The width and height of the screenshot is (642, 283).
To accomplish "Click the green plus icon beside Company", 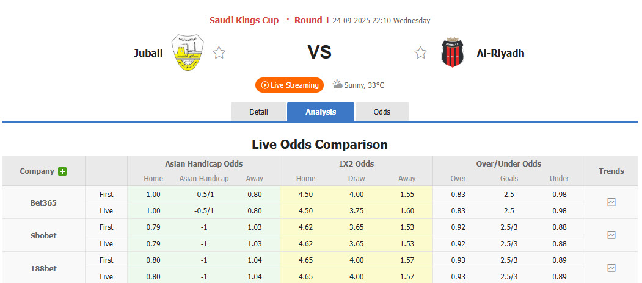I will (62, 171).
